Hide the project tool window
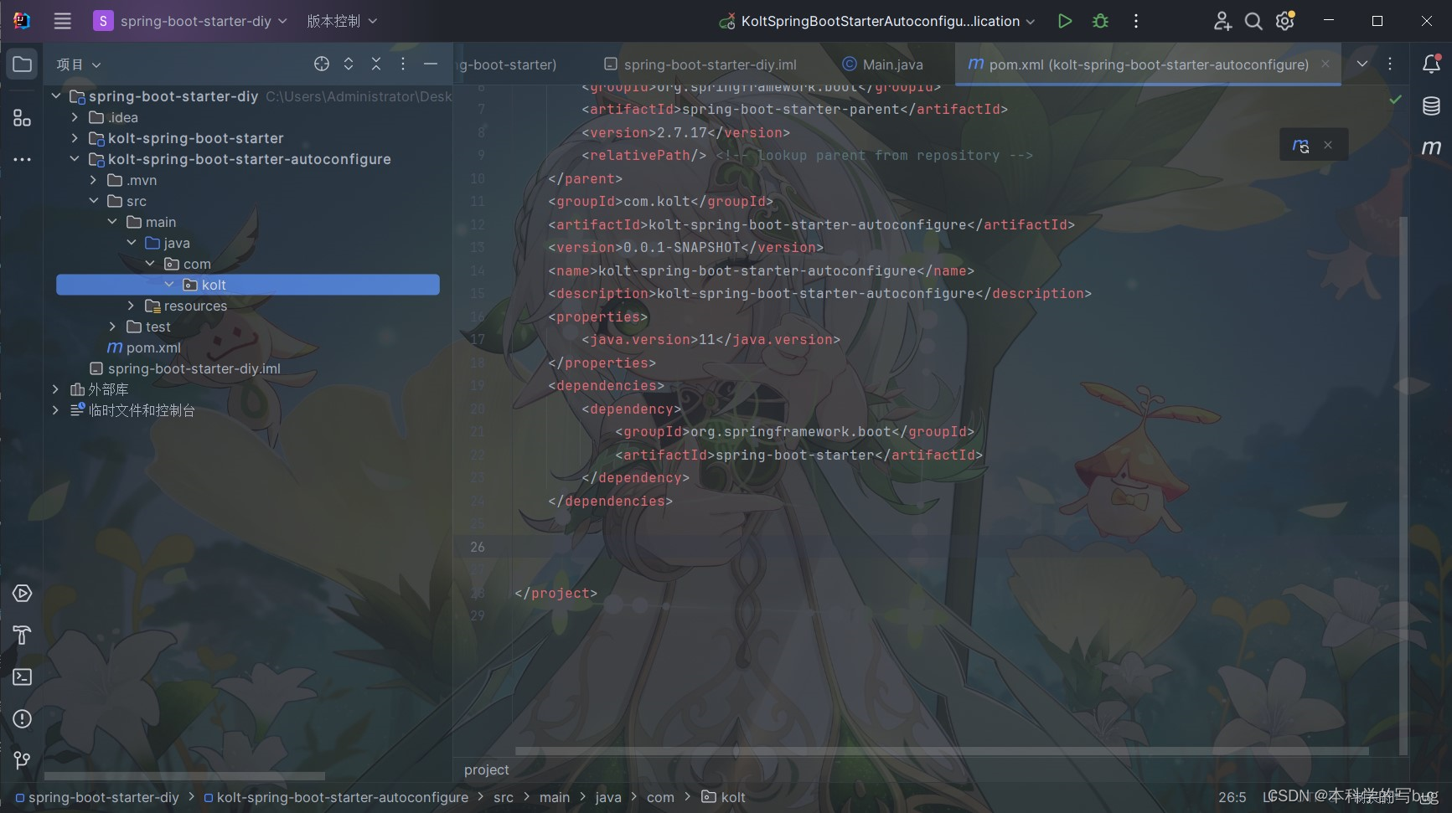1452x813 pixels. pos(431,64)
